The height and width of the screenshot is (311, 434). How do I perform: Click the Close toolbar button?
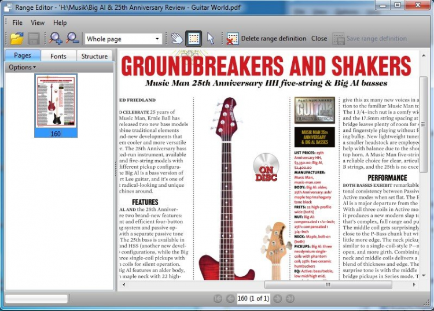pyautogui.click(x=319, y=38)
